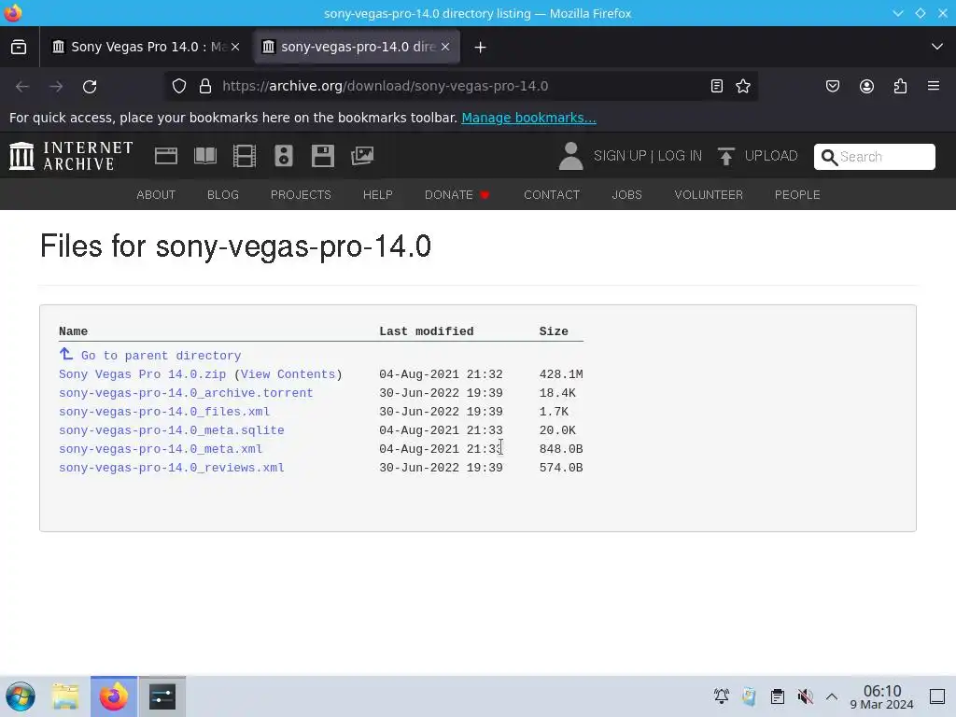
Task: Show site security padlock info
Action: pyautogui.click(x=205, y=86)
